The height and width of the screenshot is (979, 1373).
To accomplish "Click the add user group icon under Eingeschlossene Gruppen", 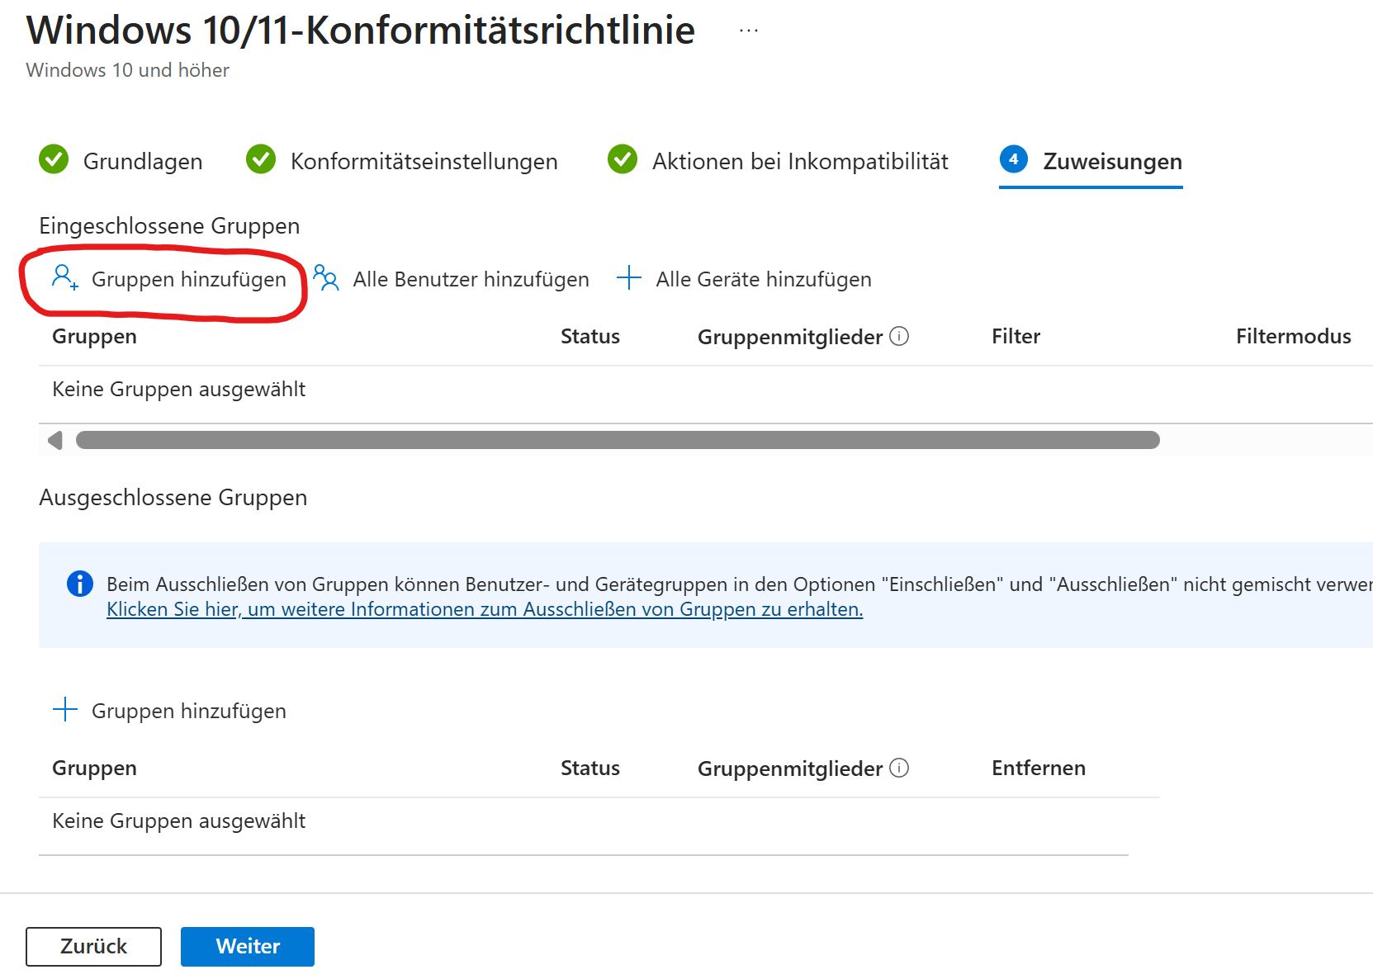I will click(x=64, y=278).
